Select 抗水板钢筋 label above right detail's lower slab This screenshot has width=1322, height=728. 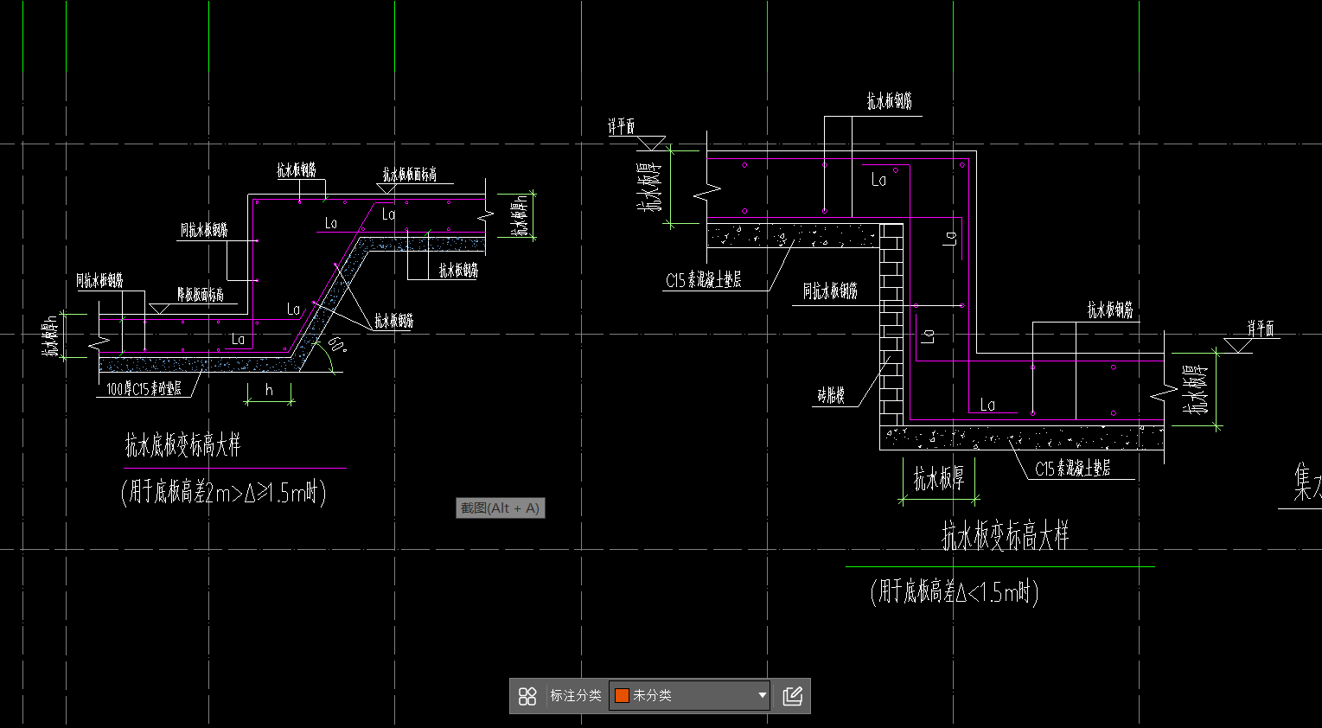pyautogui.click(x=1110, y=310)
